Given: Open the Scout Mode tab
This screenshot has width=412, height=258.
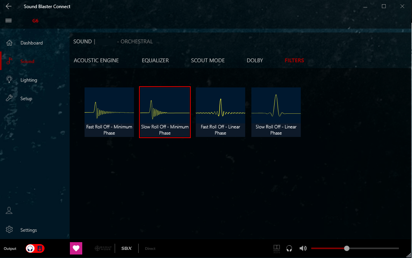Looking at the screenshot, I should (x=208, y=60).
